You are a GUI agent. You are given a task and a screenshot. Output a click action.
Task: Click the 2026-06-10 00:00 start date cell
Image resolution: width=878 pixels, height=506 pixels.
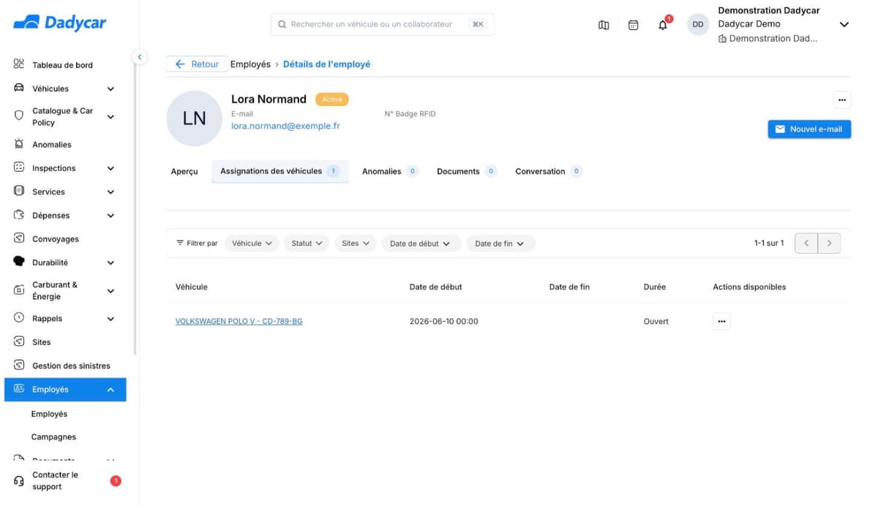pyautogui.click(x=443, y=322)
